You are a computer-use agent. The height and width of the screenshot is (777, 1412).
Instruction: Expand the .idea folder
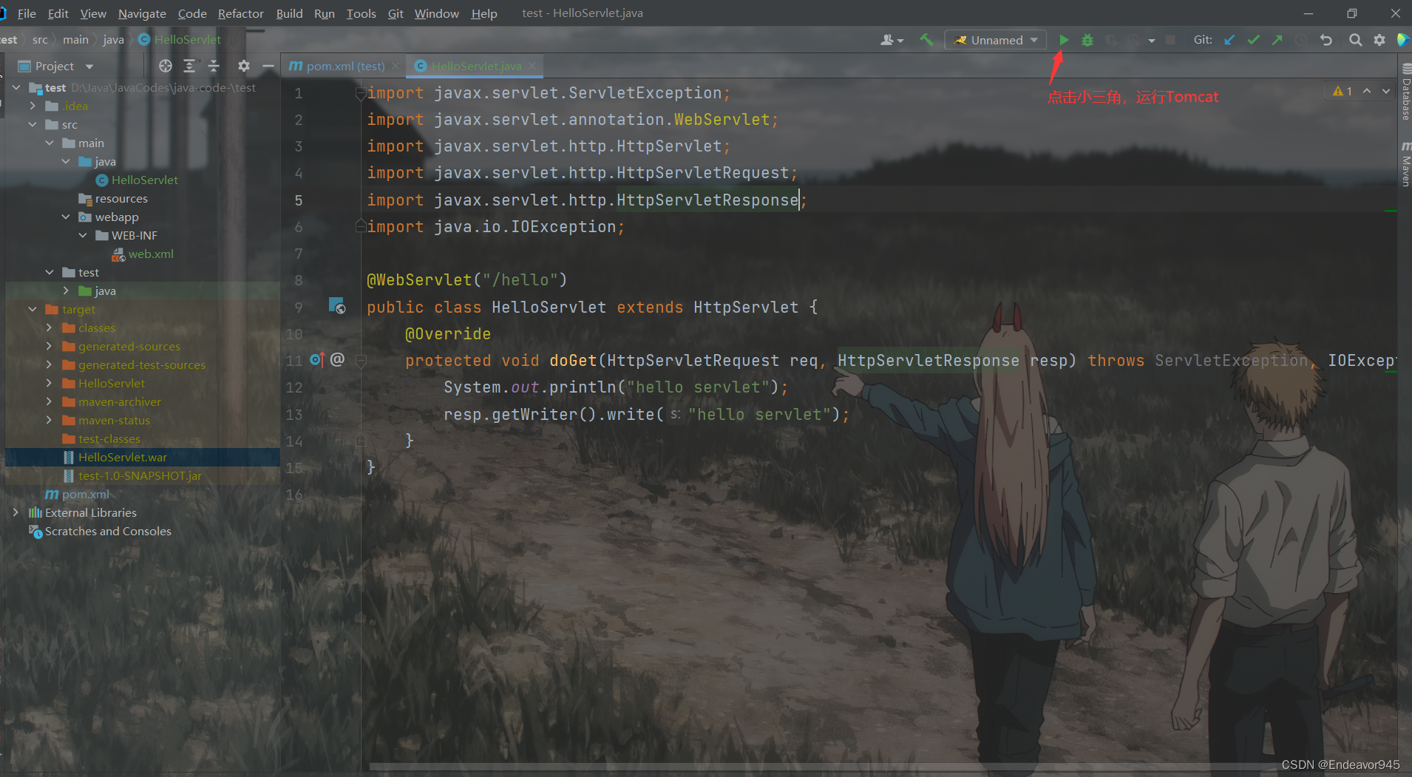click(x=33, y=106)
